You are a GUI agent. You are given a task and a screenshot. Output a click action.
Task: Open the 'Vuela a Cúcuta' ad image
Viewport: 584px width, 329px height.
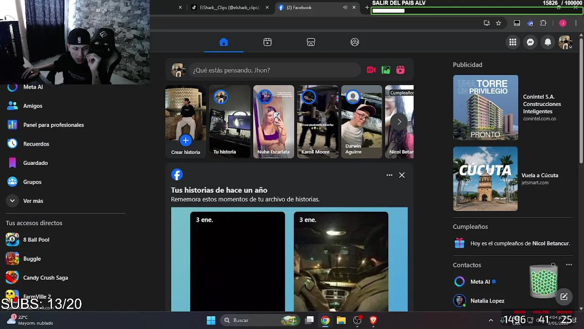(x=485, y=179)
